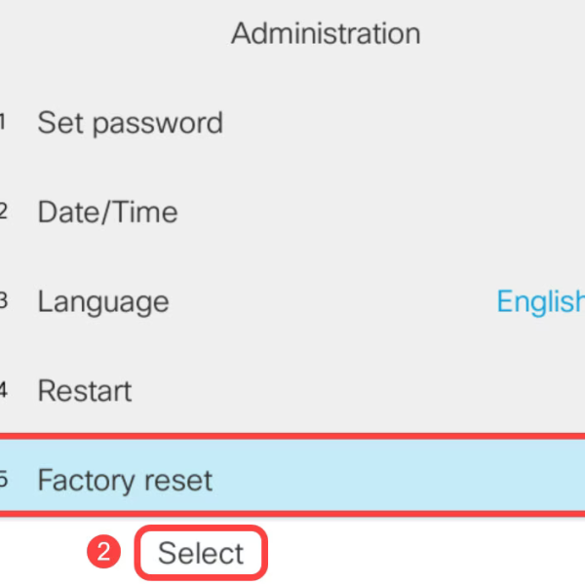Click the empty softkey bar left of the red badge
Screen dimensions: 585x585
point(41,554)
